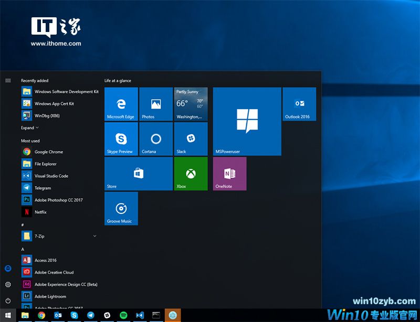420x322 pixels.
Task: Open the Microsoft Edge tile
Action: [x=121, y=104]
